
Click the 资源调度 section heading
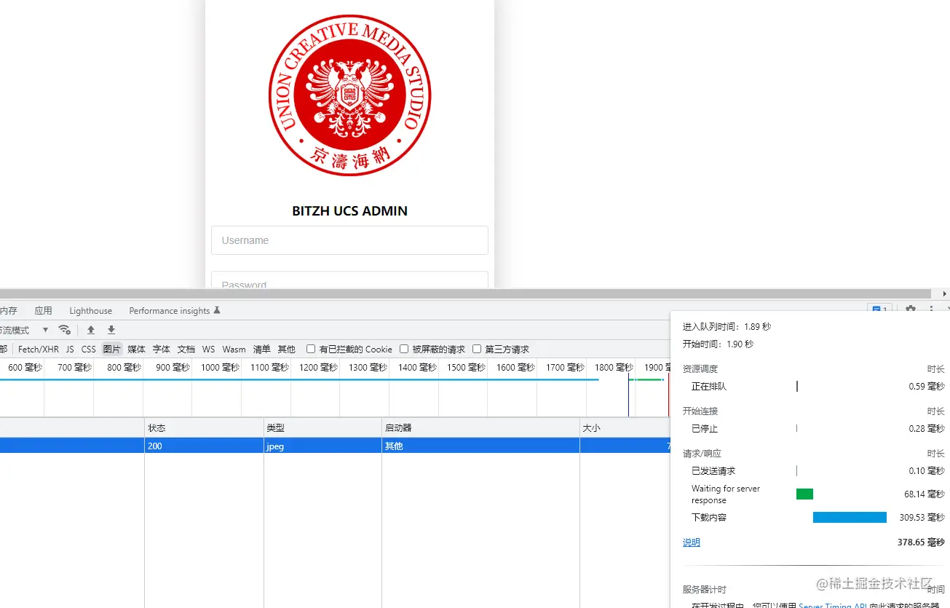pyautogui.click(x=700, y=369)
